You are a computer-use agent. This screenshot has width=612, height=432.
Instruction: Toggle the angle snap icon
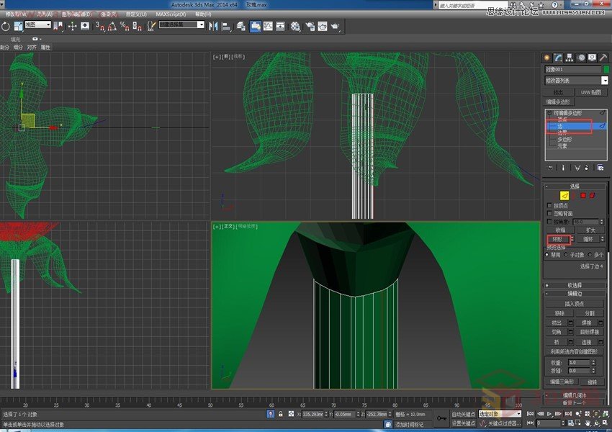click(112, 26)
